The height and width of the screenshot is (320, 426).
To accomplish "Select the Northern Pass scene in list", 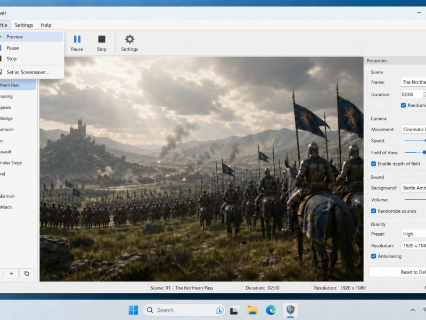I will 18,85.
